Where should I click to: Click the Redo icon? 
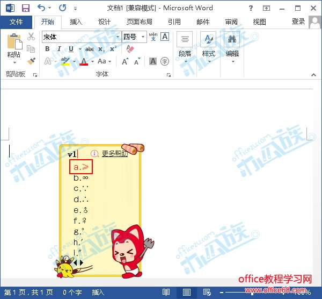(62, 8)
